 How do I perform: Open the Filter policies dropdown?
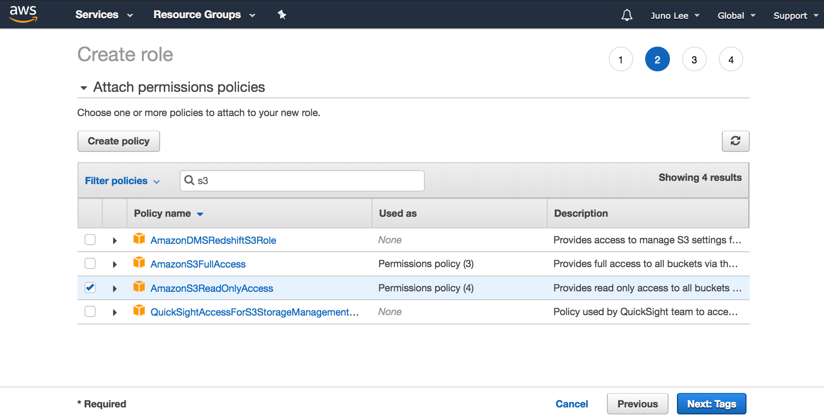(x=122, y=180)
